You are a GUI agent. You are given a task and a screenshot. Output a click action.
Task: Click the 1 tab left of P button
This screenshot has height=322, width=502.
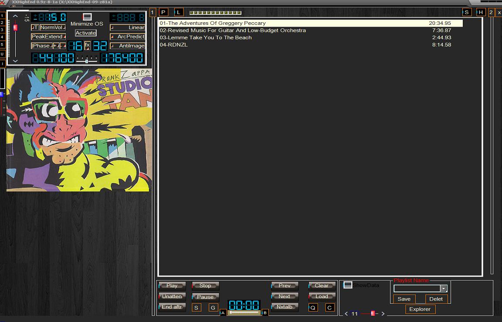click(153, 12)
